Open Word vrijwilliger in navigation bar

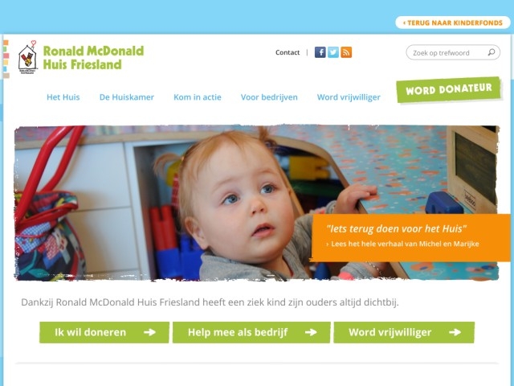coord(349,97)
